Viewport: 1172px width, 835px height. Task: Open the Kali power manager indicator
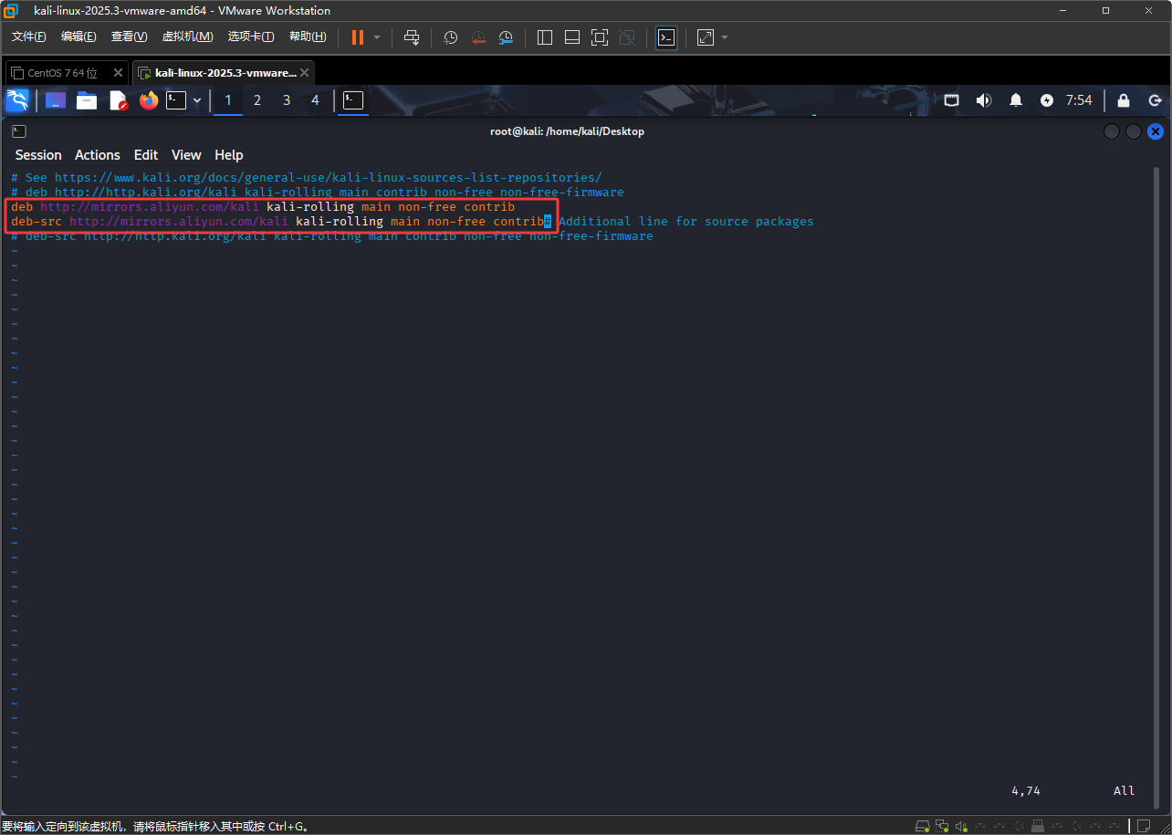pos(1047,100)
